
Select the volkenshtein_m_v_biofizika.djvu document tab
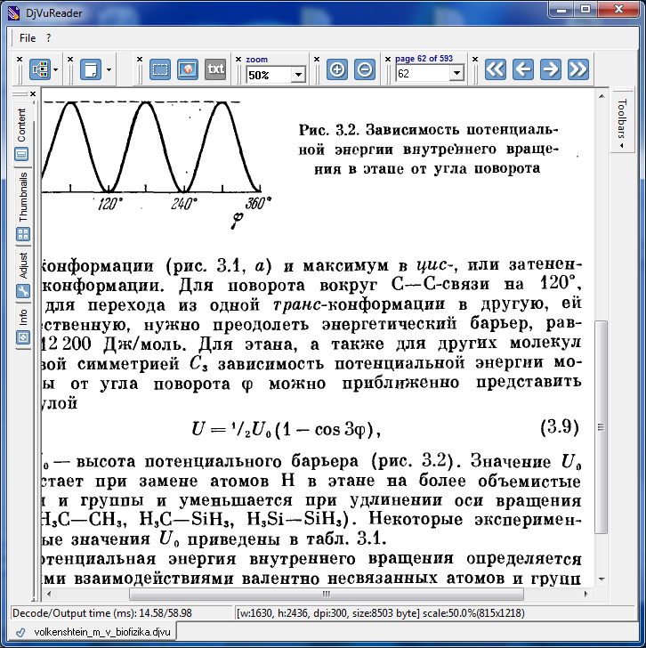[94, 632]
